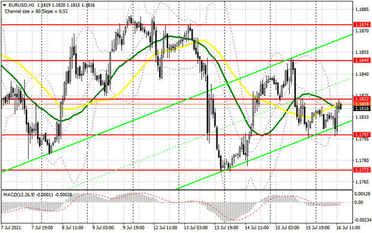
Task: Click the '16 Jul 11:00' time axis label
Action: pyautogui.click(x=348, y=228)
